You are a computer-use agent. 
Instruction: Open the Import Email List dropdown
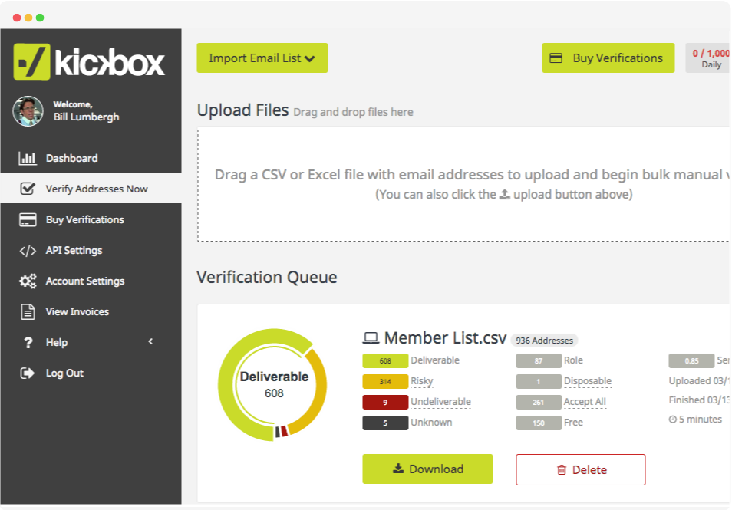262,58
